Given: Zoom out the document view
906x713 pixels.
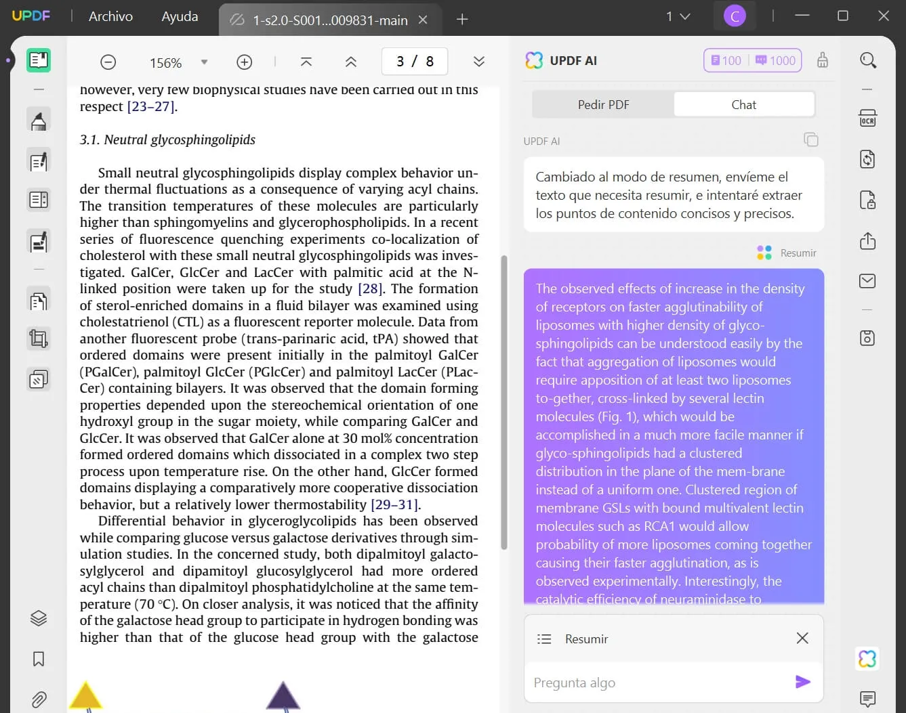Looking at the screenshot, I should coord(108,62).
